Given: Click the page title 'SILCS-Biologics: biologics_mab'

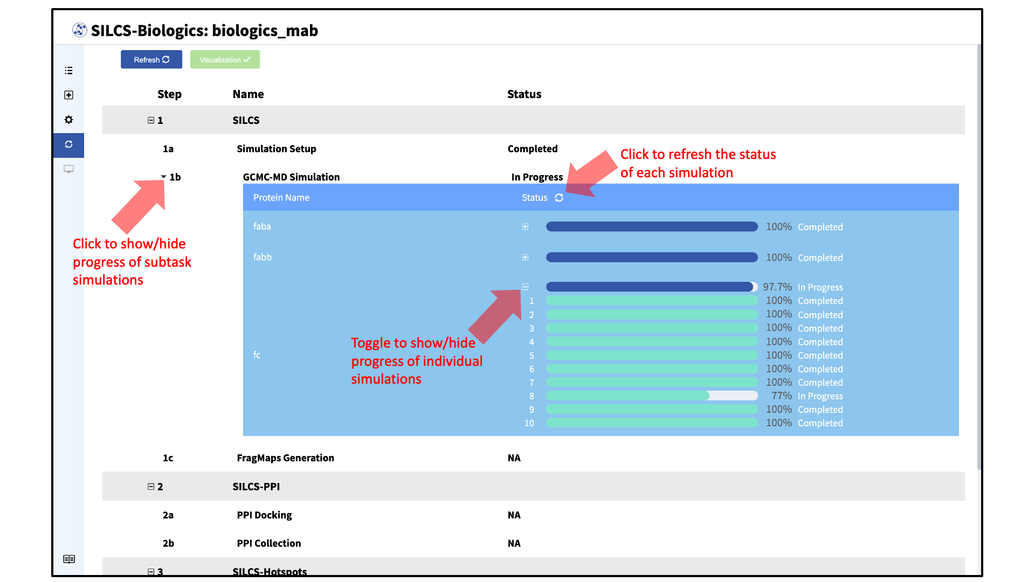Looking at the screenshot, I should 204,30.
